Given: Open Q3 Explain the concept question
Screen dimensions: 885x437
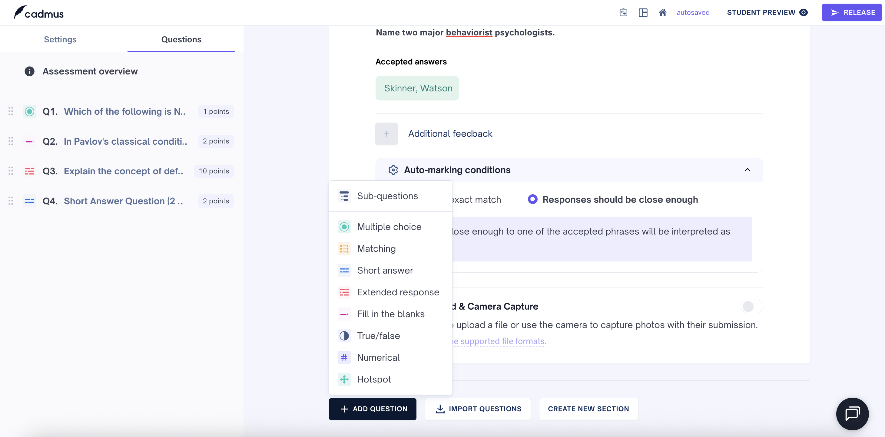Looking at the screenshot, I should coord(123,171).
